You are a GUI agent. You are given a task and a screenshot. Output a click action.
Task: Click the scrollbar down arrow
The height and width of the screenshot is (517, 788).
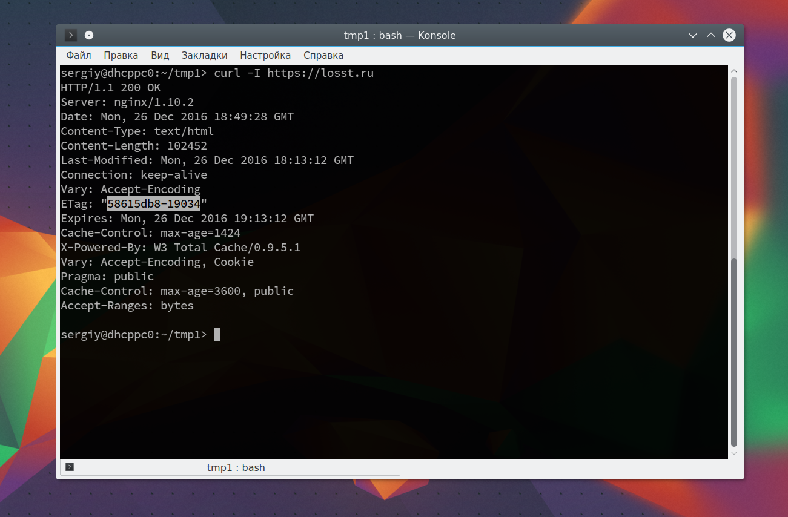tap(734, 453)
